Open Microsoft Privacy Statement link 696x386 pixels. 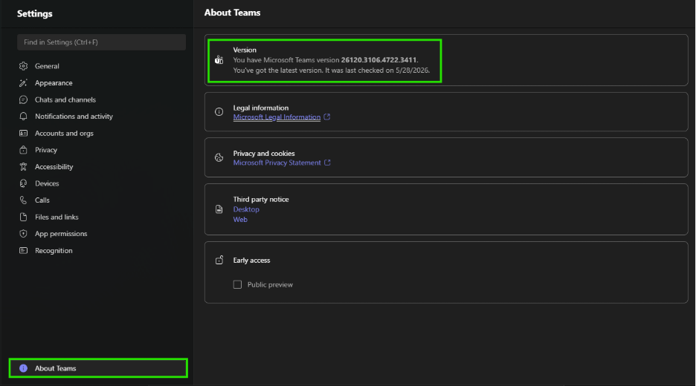coord(277,163)
